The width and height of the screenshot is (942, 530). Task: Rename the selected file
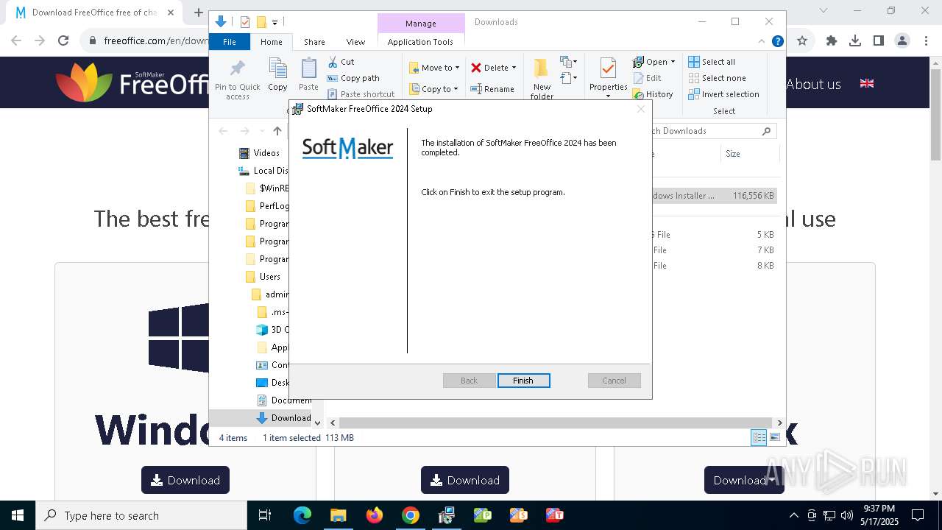click(492, 89)
